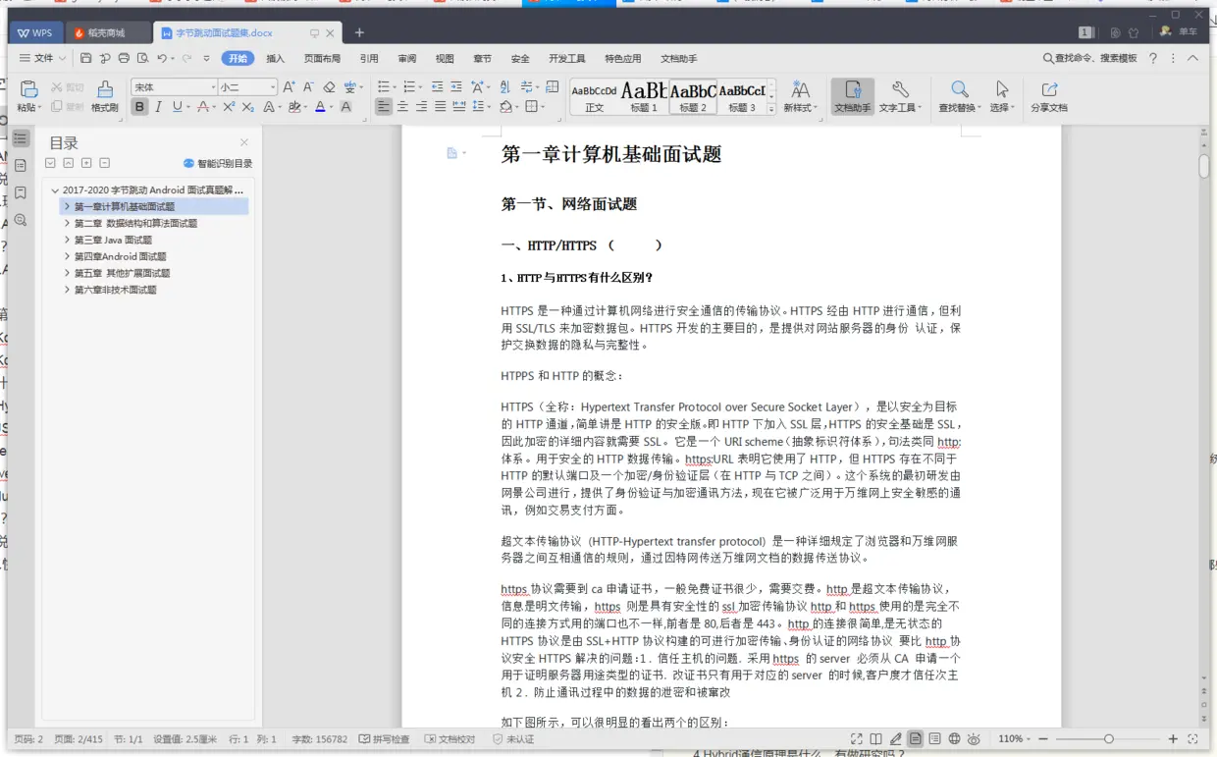
Task: Toggle Italic formatting
Action: tap(159, 107)
